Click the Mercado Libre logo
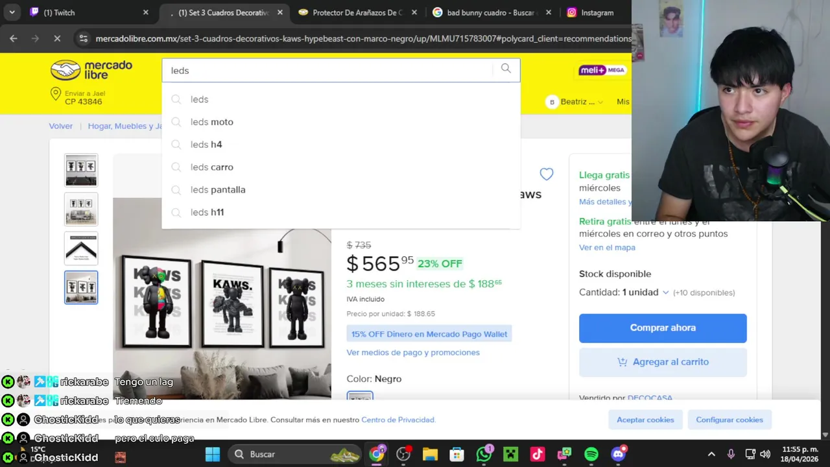This screenshot has width=830, height=467. (91, 70)
